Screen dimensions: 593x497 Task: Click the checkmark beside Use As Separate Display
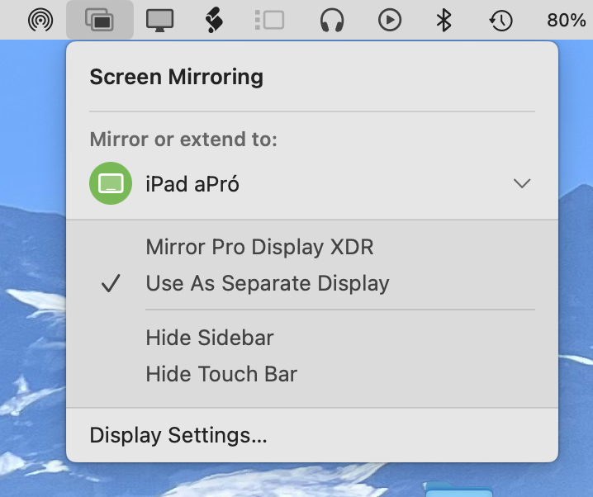(x=111, y=283)
